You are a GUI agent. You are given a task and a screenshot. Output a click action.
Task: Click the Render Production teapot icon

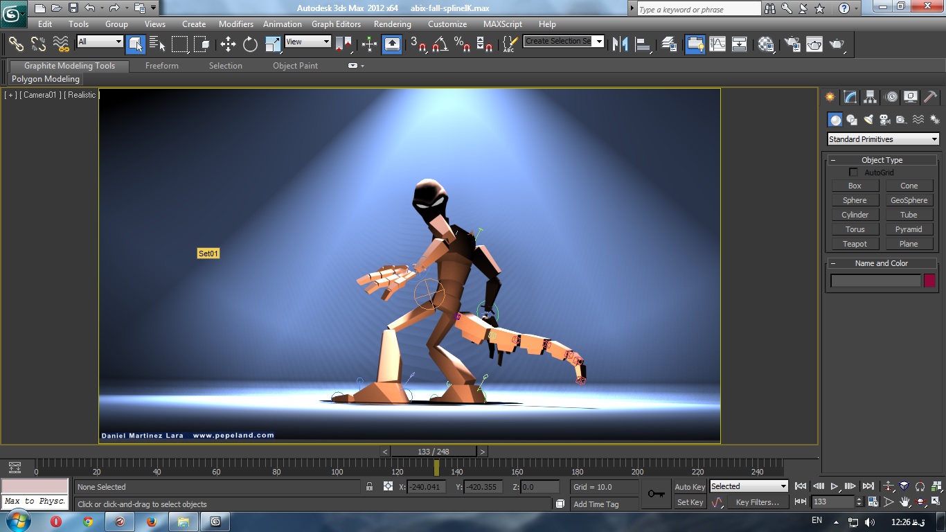tap(837, 44)
